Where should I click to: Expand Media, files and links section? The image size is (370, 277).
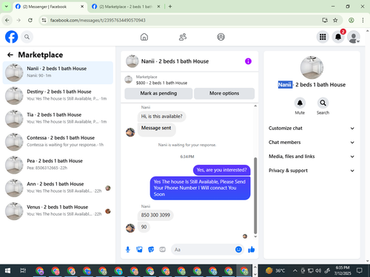coord(312,157)
